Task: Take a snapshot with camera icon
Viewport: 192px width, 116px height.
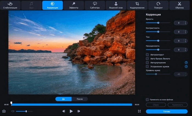Action: point(4,111)
